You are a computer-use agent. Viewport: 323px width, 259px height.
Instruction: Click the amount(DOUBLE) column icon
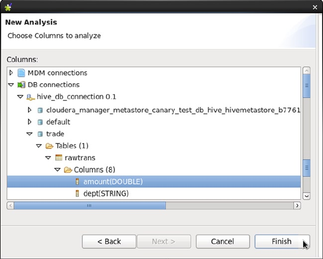78,181
